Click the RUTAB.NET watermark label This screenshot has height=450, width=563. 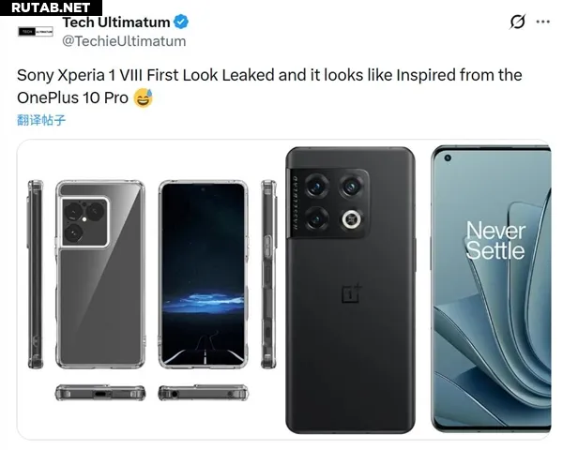coord(51,7)
